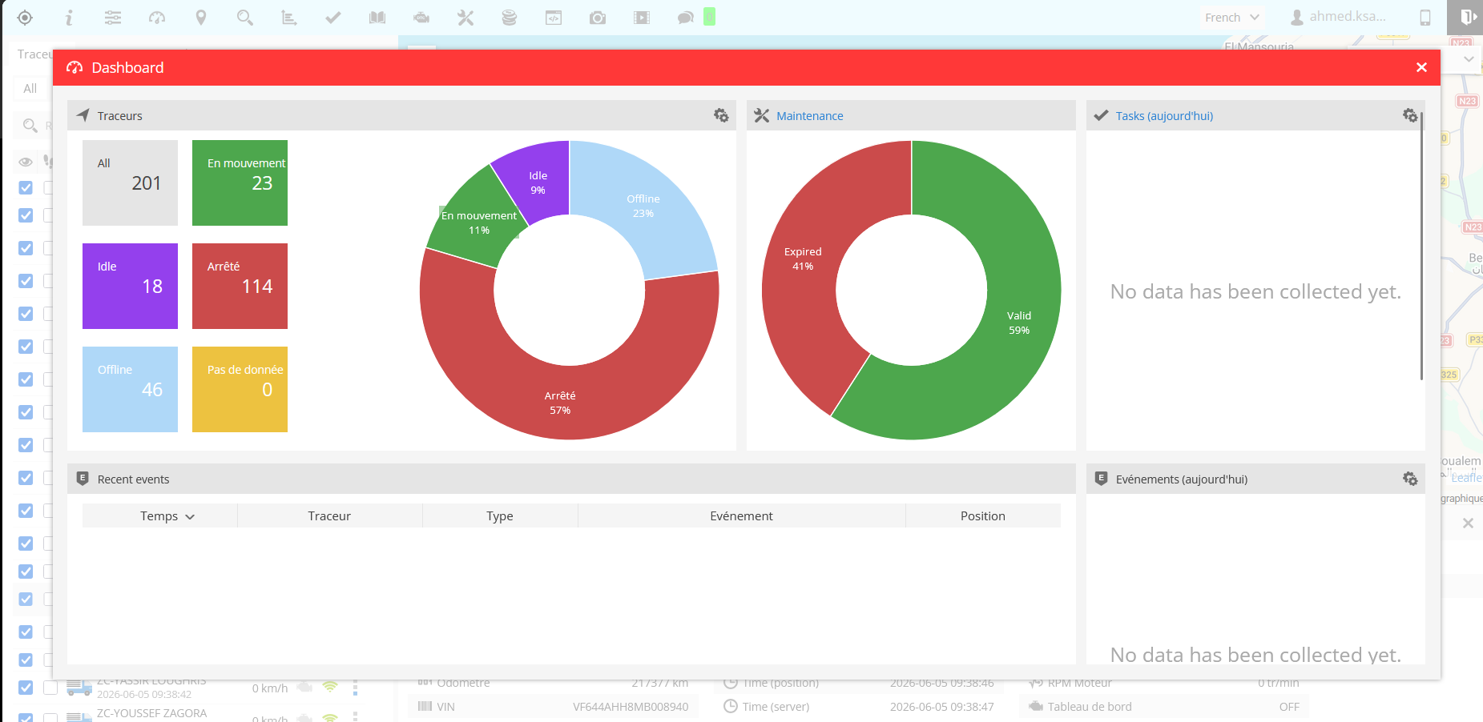Viewport: 1483px width, 722px height.
Task: Click the video film icon in toolbar
Action: tap(642, 18)
